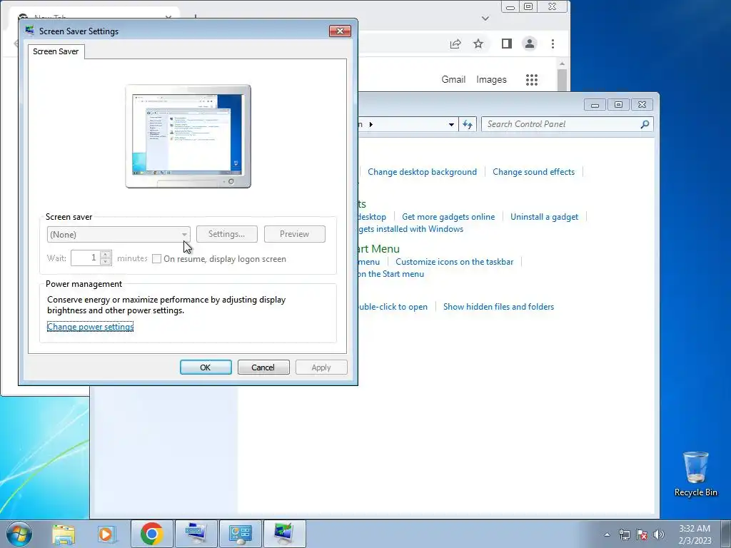Screen dimensions: 731x548
Task: Click the Control Panel search magnifier icon
Action: 645,124
